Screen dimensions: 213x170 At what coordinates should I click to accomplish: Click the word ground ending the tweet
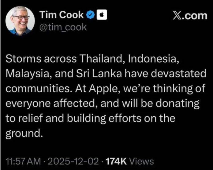[x=23, y=133]
